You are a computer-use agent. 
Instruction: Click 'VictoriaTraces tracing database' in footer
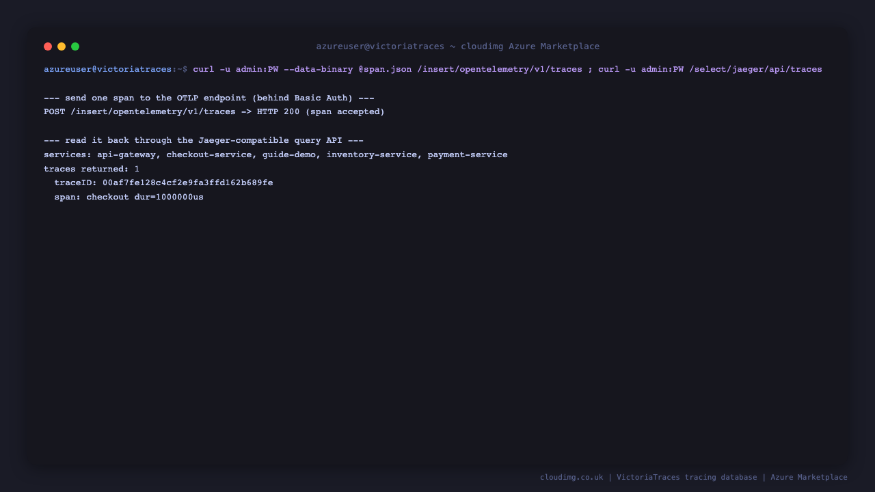point(687,477)
